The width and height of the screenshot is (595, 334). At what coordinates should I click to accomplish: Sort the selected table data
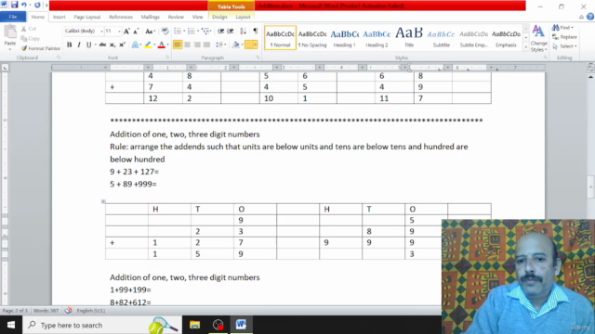(243, 31)
